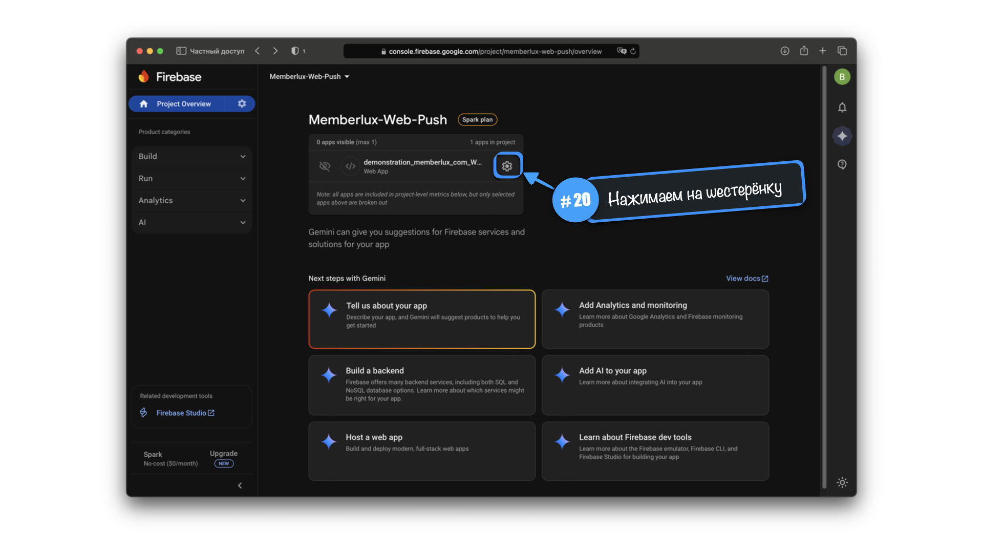This screenshot has width=983, height=553.
Task: Open Gemini assistant sparkle icon
Action: click(x=842, y=136)
